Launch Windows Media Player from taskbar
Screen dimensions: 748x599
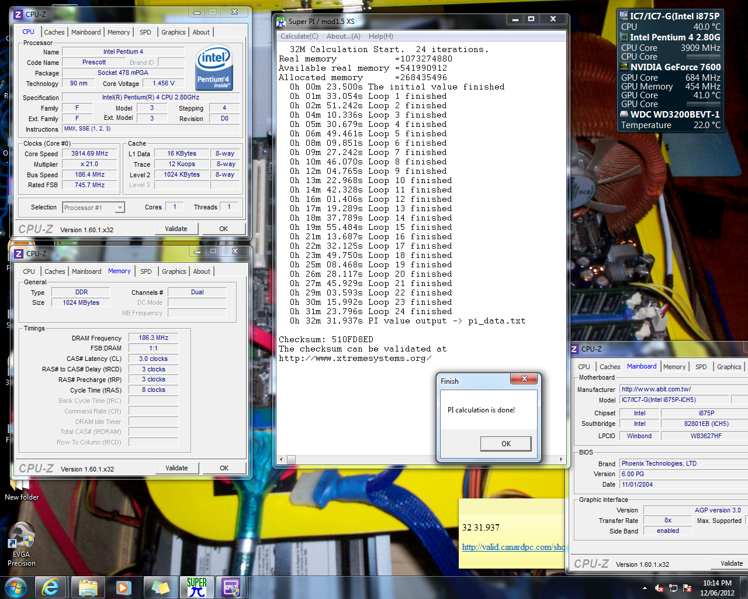click(x=123, y=587)
